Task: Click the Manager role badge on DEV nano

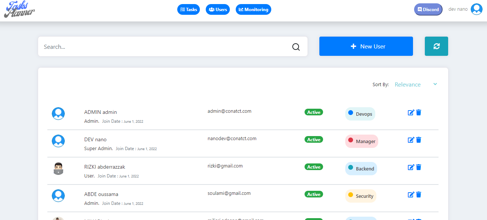Action: click(x=362, y=141)
